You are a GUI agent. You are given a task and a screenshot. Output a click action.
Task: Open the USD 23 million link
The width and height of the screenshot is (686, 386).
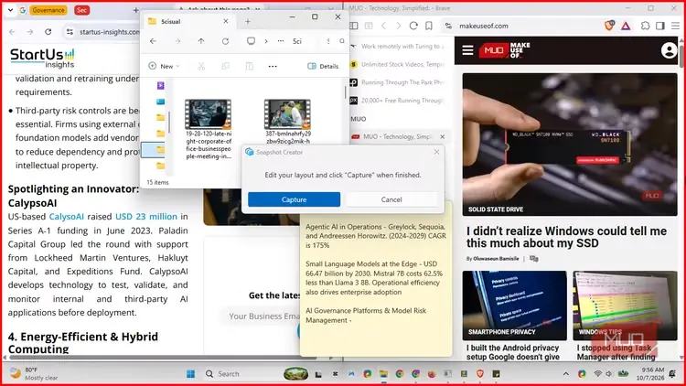pyautogui.click(x=146, y=217)
